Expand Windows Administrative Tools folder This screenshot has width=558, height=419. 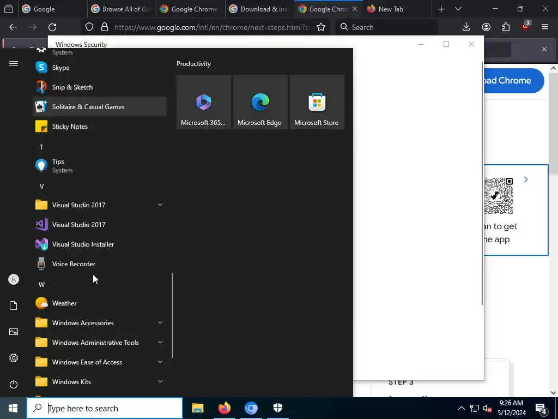pyautogui.click(x=100, y=343)
